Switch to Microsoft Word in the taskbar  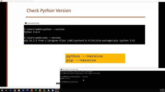click(x=27, y=90)
